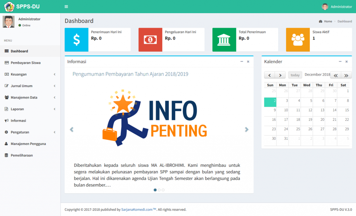Image resolution: width=356 pixels, height=216 pixels.
Task: Click the Manajemen Pengguna user icon
Action: point(6,144)
